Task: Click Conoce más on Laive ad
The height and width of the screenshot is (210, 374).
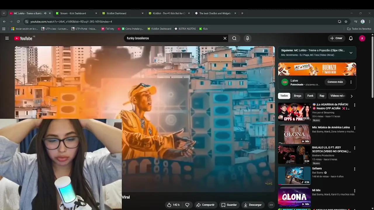Action: [335, 82]
